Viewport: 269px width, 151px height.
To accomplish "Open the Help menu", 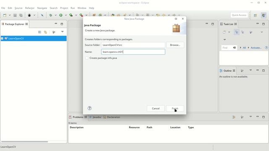I will 92,8.
